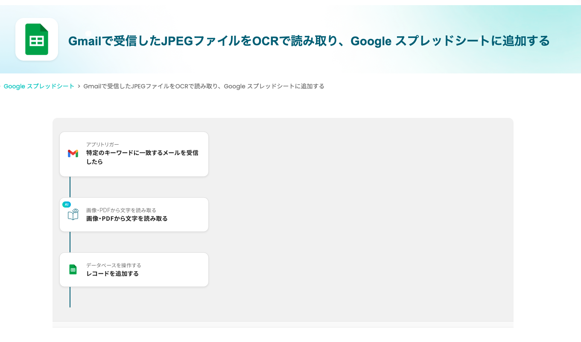The height and width of the screenshot is (342, 581).
Task: Click the OCR book-and-eye icon
Action: (73, 214)
